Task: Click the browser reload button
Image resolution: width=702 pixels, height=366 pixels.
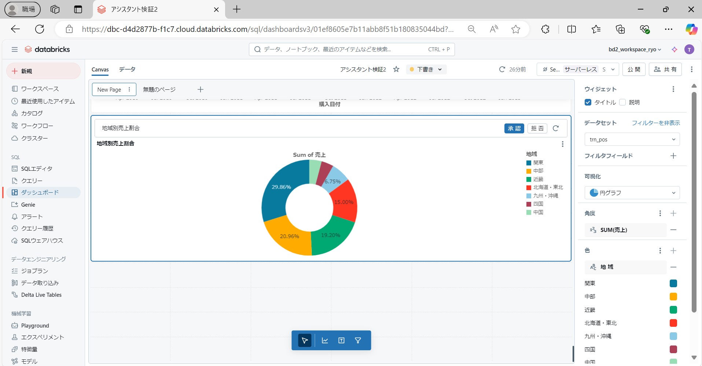Action: point(40,29)
